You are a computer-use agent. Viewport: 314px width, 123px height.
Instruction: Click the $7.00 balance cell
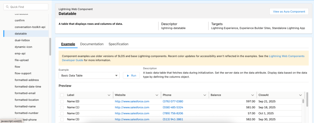[251, 113]
